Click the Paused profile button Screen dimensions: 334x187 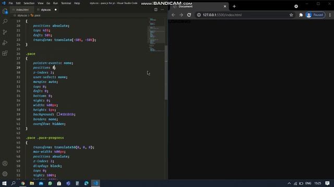pyautogui.click(x=315, y=15)
